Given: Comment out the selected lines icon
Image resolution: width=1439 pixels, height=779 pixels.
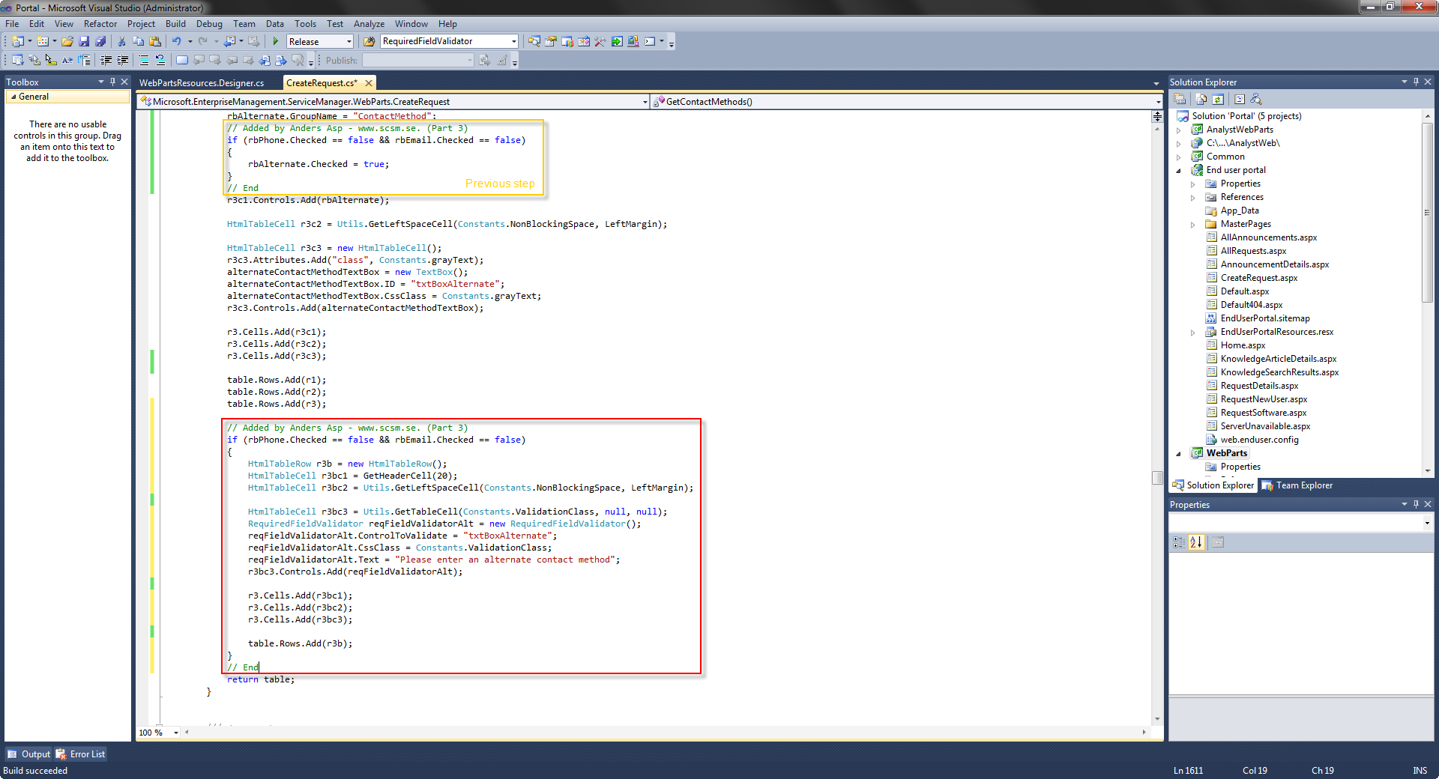Looking at the screenshot, I should 144,60.
